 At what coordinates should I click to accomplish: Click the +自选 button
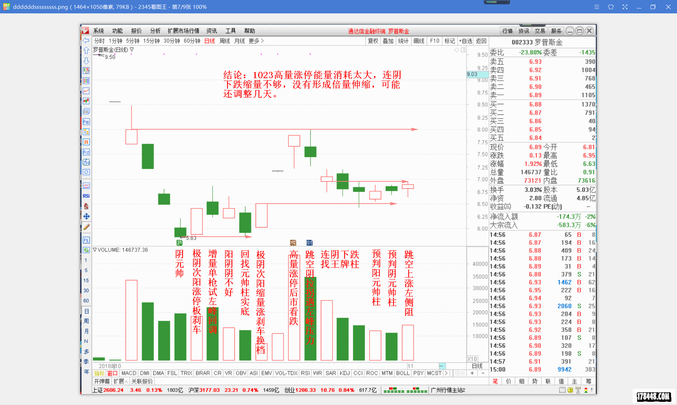pos(465,41)
